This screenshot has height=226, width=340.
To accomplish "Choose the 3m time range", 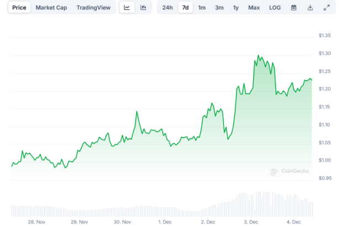I will [x=219, y=8].
